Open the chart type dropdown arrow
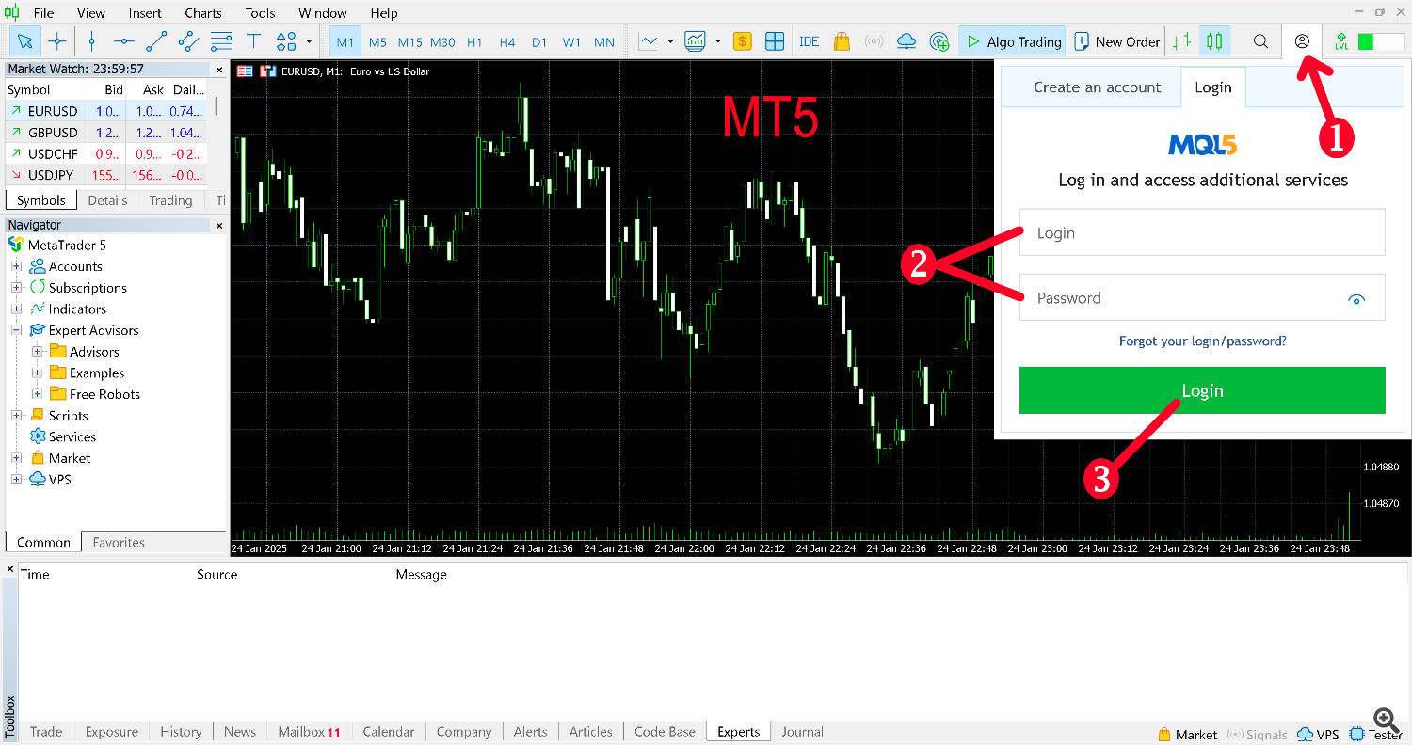This screenshot has height=745, width=1412. click(x=670, y=41)
